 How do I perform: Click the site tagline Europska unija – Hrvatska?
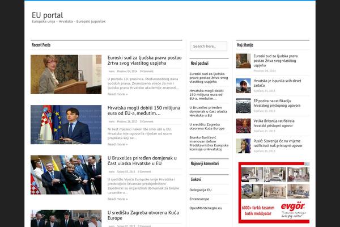tap(69, 22)
